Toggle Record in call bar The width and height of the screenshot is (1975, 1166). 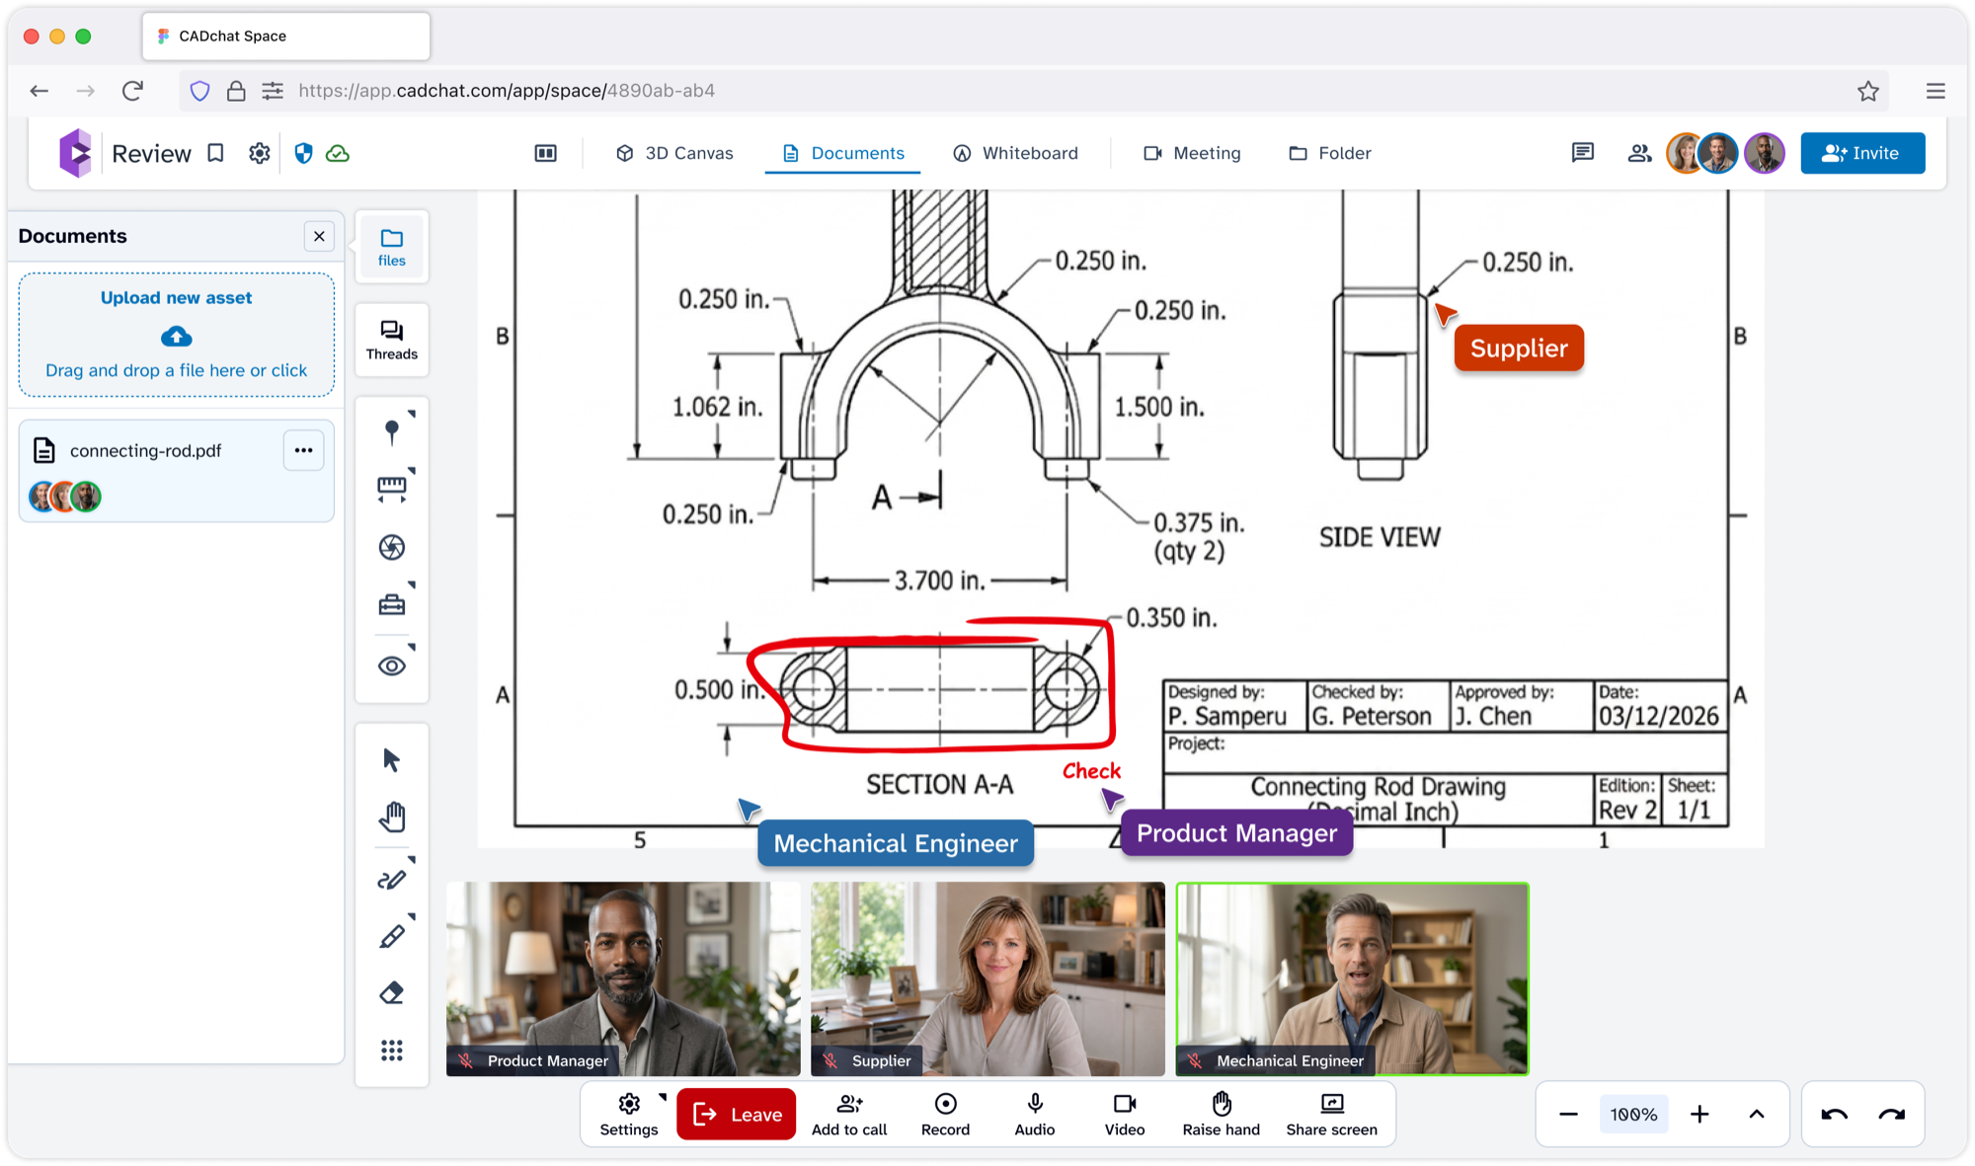(x=945, y=1114)
